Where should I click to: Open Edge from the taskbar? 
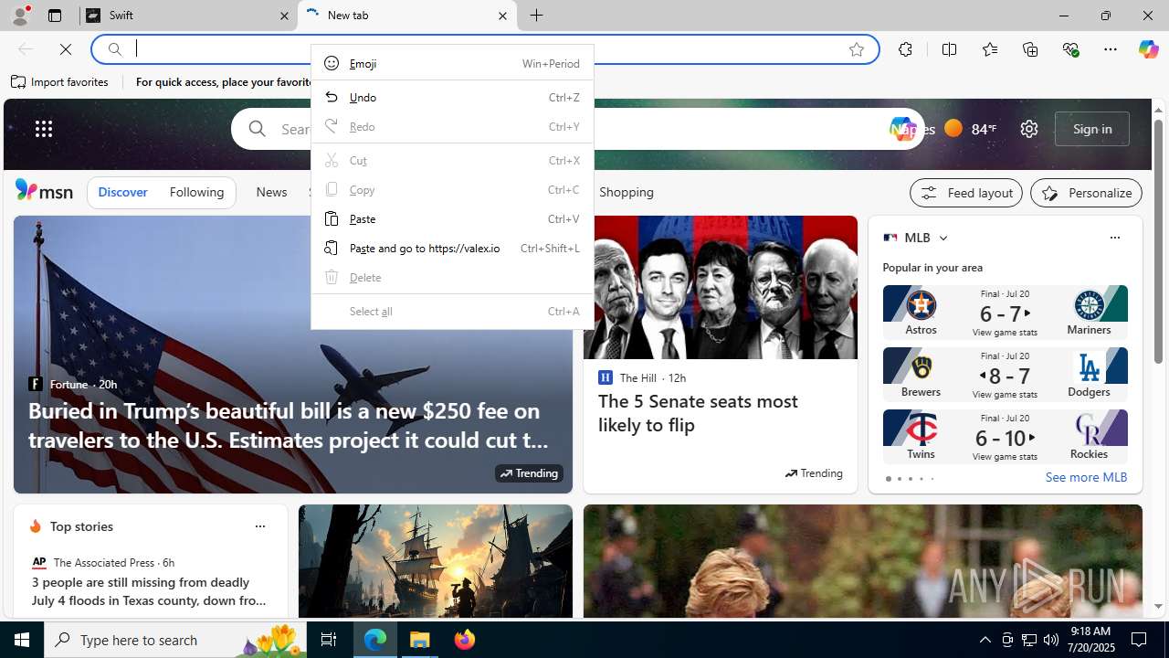coord(375,640)
